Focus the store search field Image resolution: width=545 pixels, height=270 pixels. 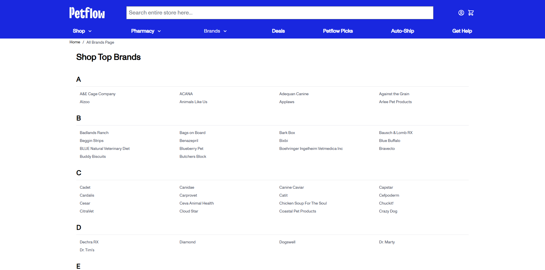coord(280,13)
